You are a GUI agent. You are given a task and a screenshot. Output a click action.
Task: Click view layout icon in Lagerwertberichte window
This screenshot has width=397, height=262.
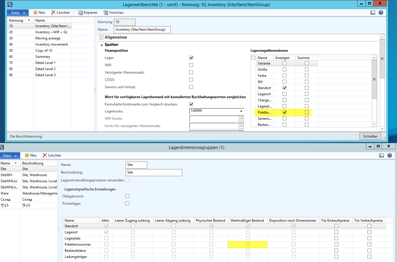(372, 13)
